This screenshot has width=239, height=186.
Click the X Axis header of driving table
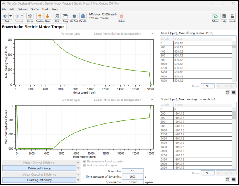(167, 38)
